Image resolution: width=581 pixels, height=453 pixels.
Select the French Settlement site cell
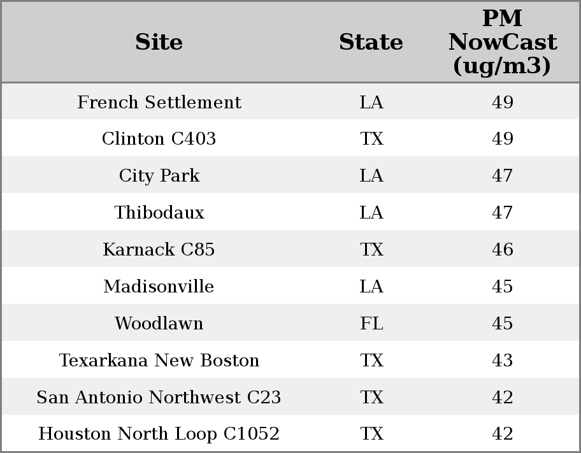(159, 102)
